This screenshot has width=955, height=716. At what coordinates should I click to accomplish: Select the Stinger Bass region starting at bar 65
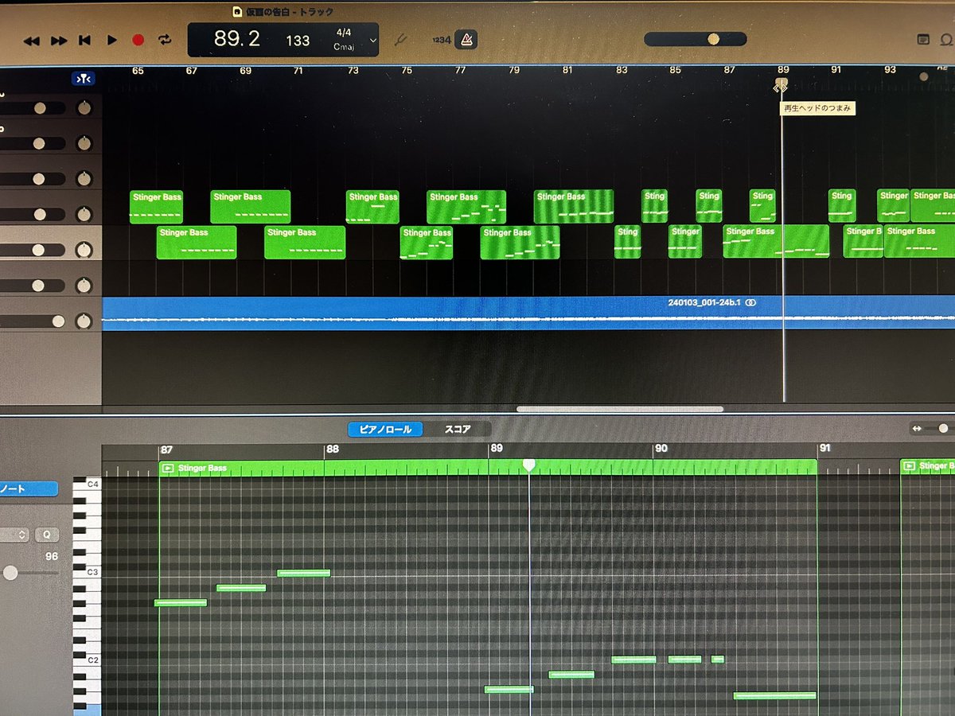[x=157, y=207]
